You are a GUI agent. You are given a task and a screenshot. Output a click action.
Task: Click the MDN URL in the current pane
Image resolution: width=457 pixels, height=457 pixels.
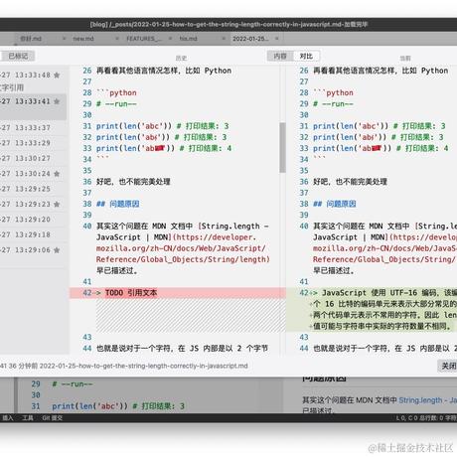(384, 248)
